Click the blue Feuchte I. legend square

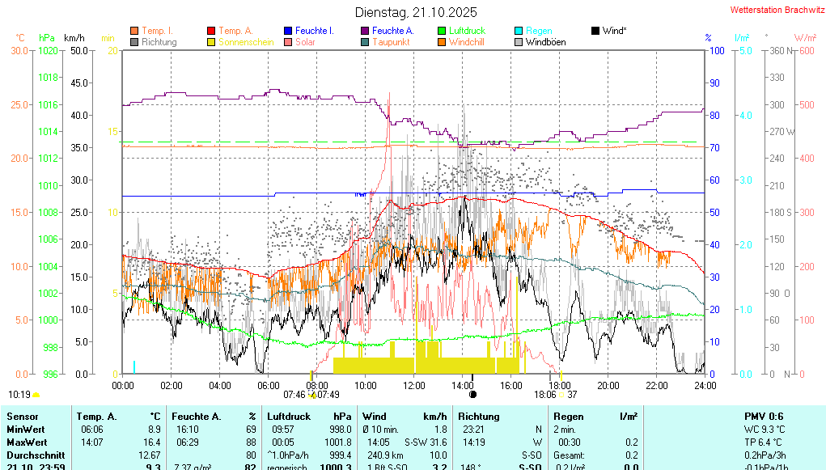(x=288, y=31)
